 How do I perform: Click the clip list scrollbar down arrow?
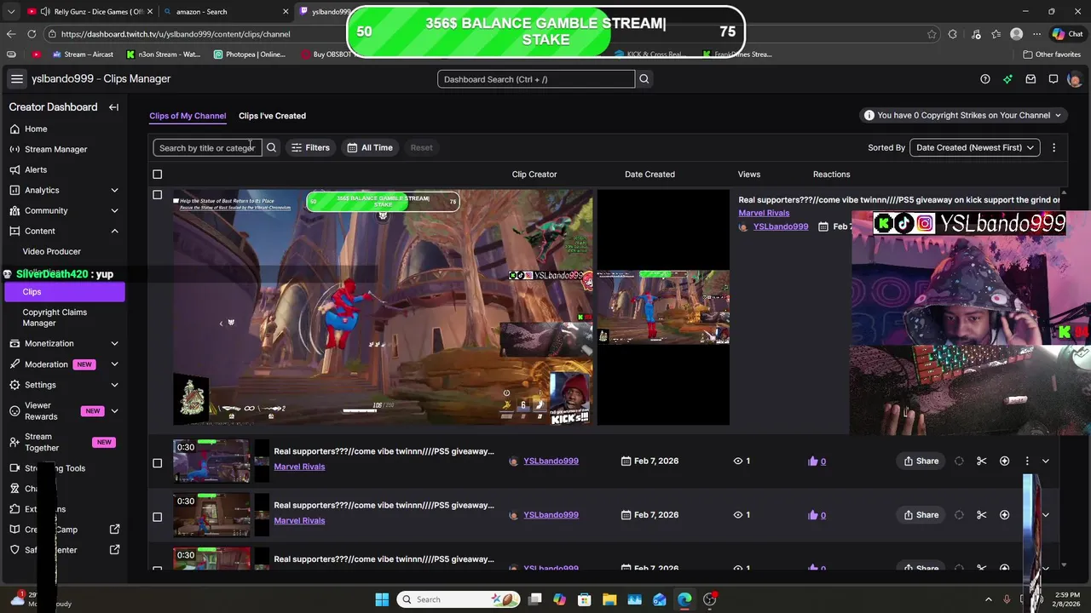point(1063,564)
